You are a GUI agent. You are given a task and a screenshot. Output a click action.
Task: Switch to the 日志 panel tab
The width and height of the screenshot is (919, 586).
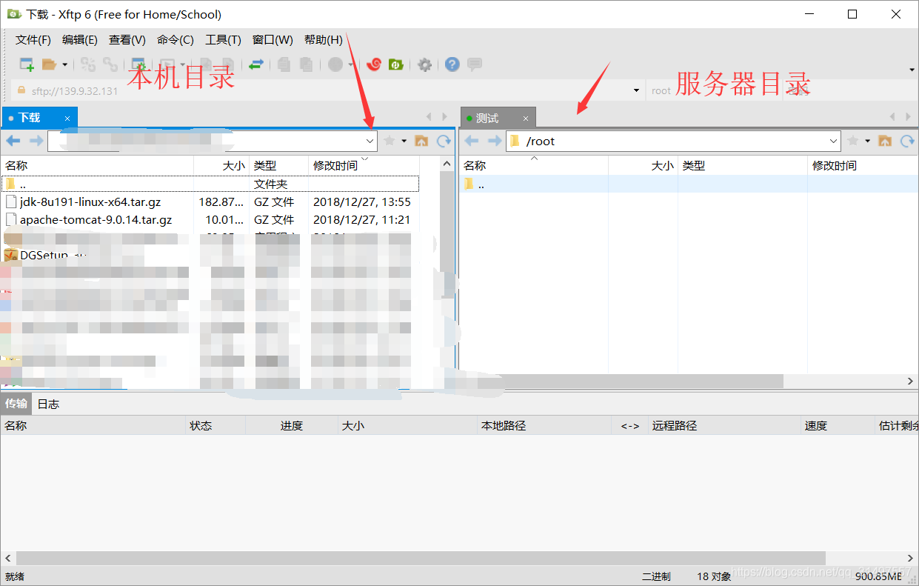(x=48, y=404)
